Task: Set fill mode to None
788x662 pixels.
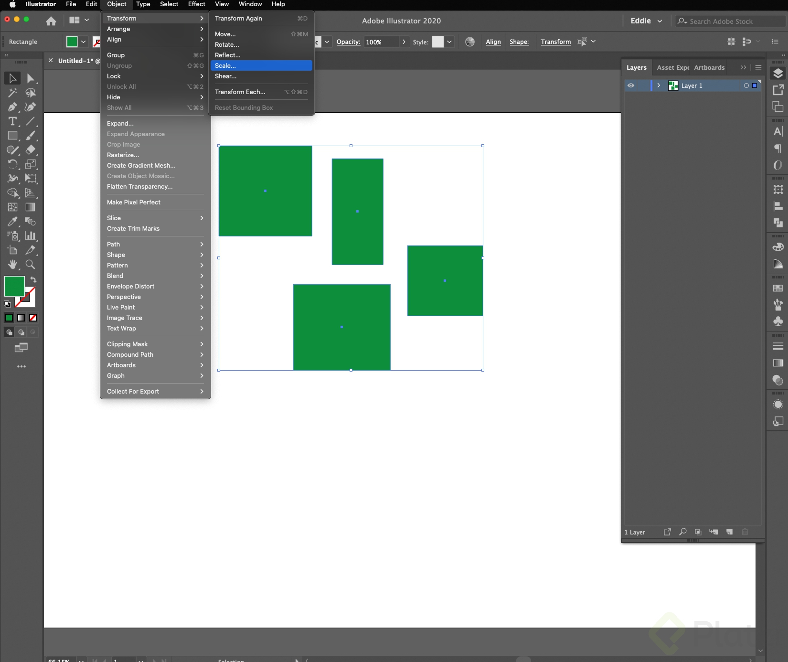Action: (x=33, y=318)
